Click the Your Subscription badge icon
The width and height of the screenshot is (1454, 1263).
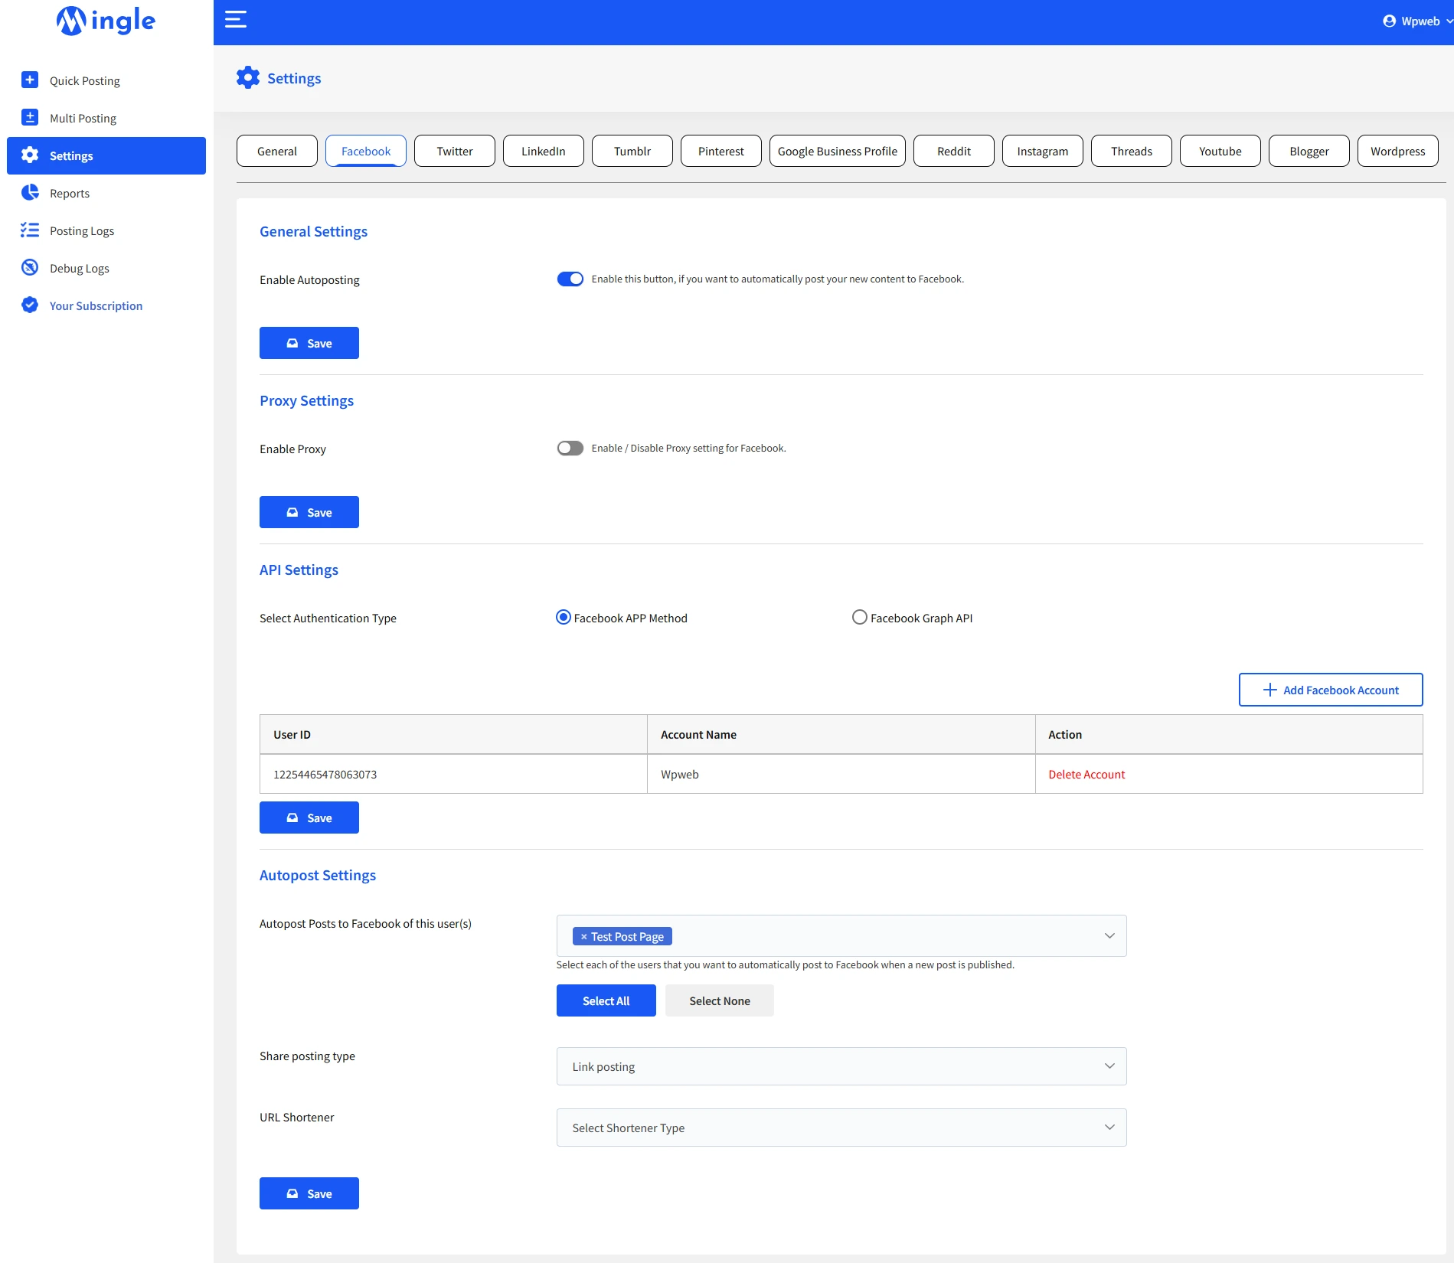30,305
